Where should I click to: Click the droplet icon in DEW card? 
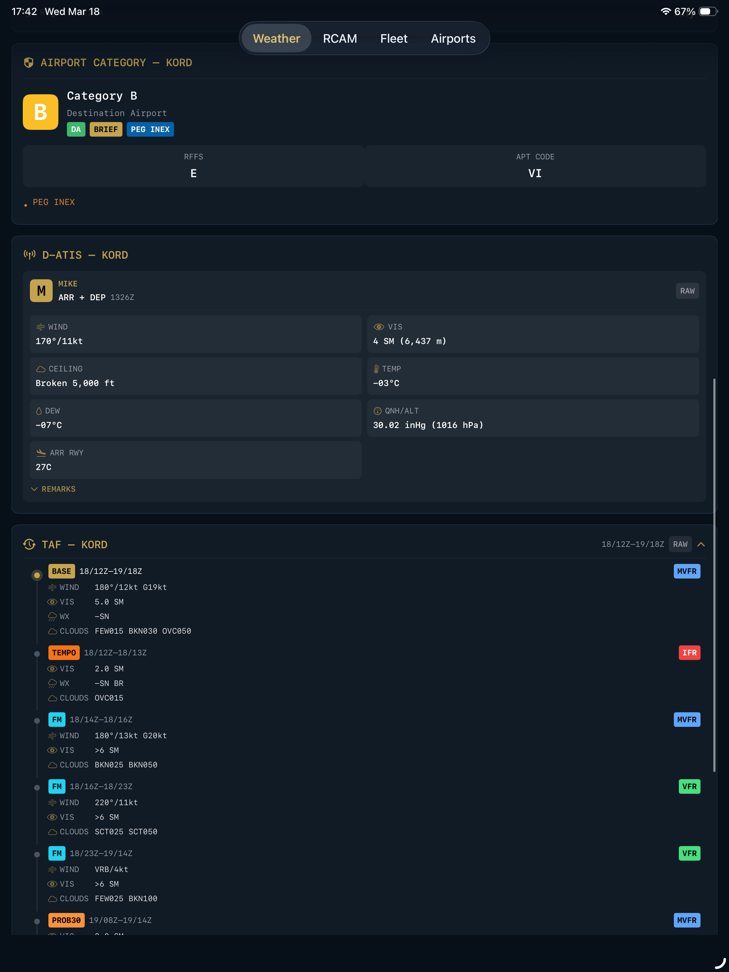coord(39,411)
